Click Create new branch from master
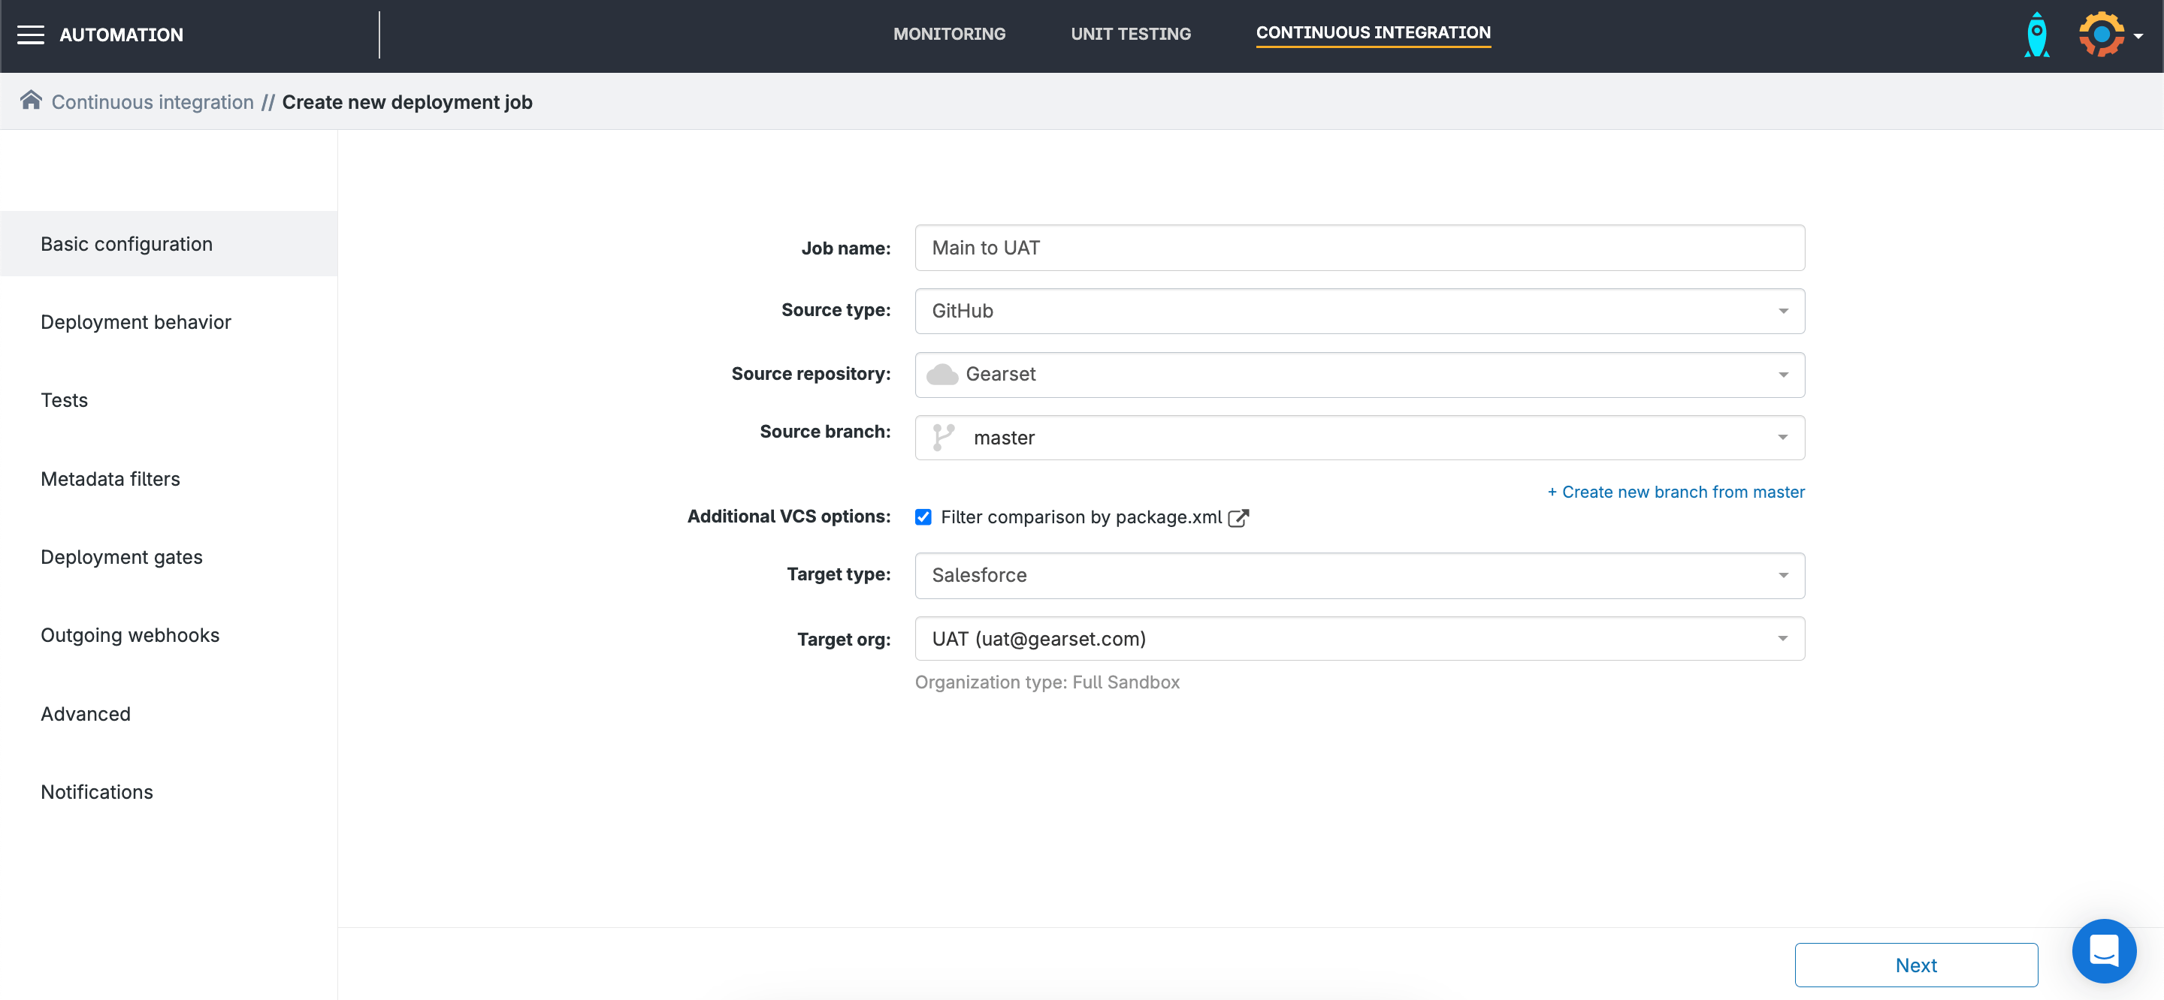 (1676, 492)
